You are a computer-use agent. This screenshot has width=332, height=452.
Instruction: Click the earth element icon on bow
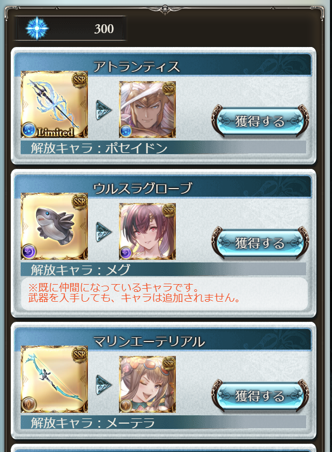(28, 404)
